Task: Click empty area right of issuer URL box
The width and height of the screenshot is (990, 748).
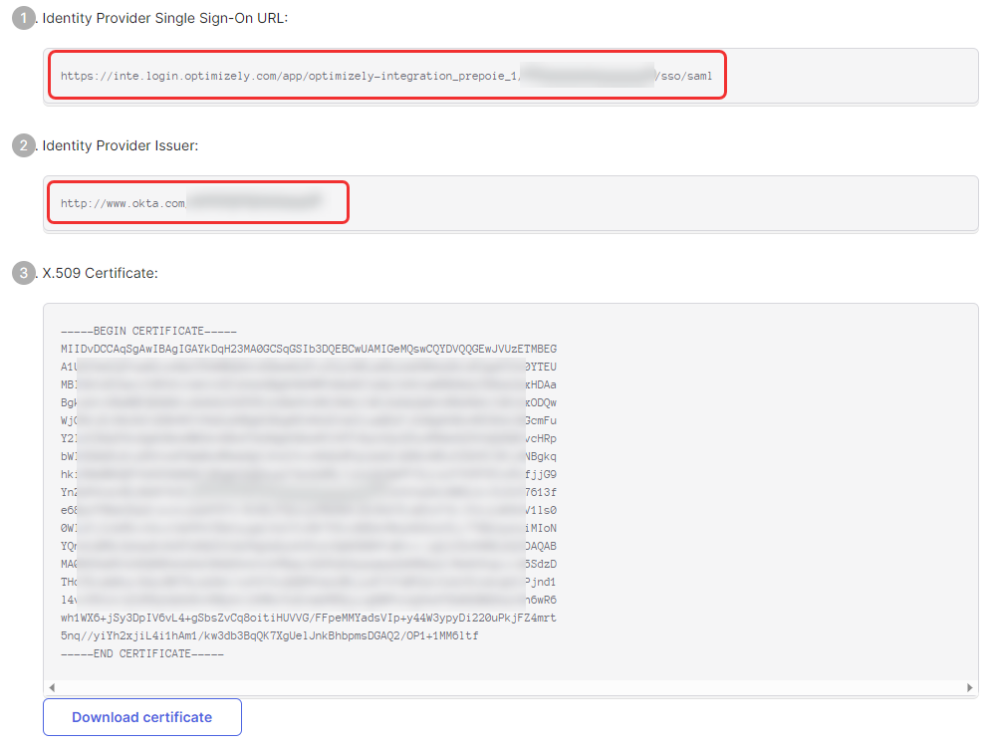Action: pyautogui.click(x=663, y=203)
